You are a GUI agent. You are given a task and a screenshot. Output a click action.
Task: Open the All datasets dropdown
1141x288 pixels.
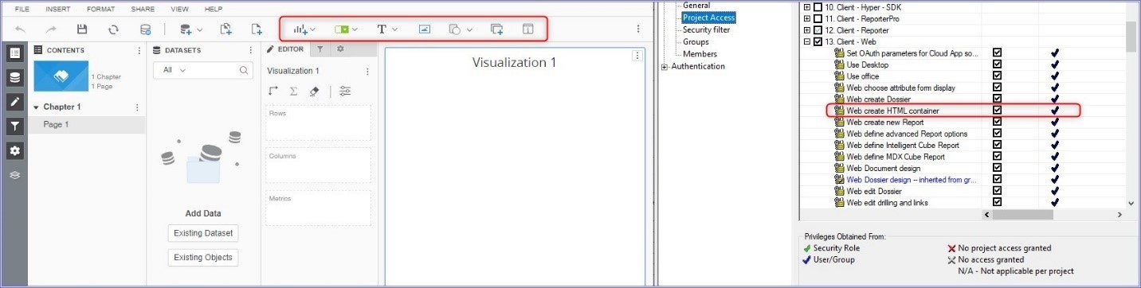tap(174, 70)
